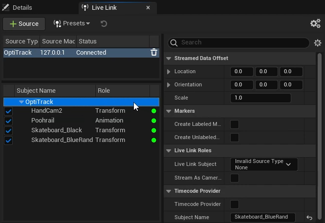Open Live Link Subject dropdown
The height and width of the screenshot is (223, 325).
click(x=264, y=164)
